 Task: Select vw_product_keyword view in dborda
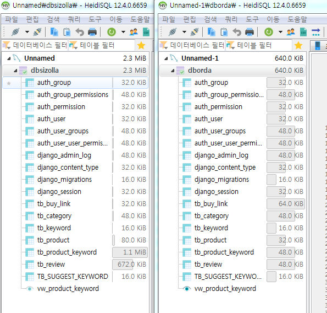tap(225, 289)
